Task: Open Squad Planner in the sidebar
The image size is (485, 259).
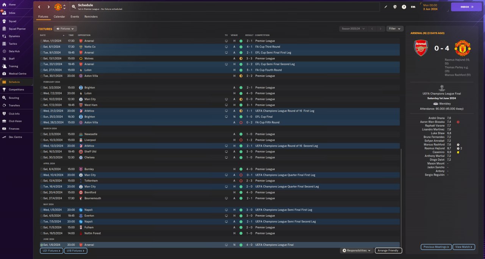Action: (17, 29)
